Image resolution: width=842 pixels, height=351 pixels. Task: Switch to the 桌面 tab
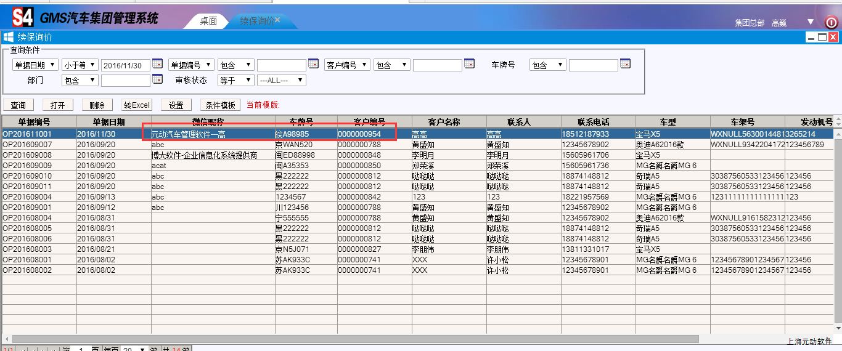(x=208, y=21)
